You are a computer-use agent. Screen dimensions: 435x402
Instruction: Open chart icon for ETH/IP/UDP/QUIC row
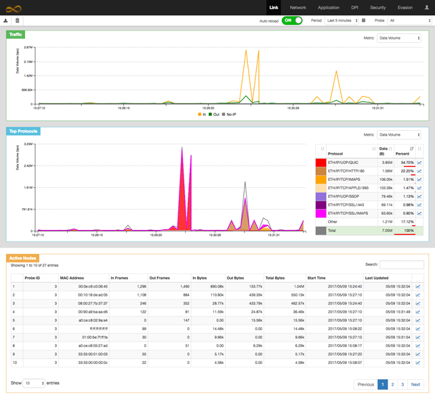click(419, 163)
